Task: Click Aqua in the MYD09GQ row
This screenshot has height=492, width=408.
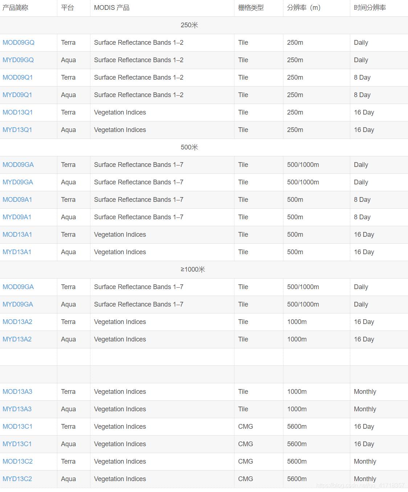Action: click(69, 60)
